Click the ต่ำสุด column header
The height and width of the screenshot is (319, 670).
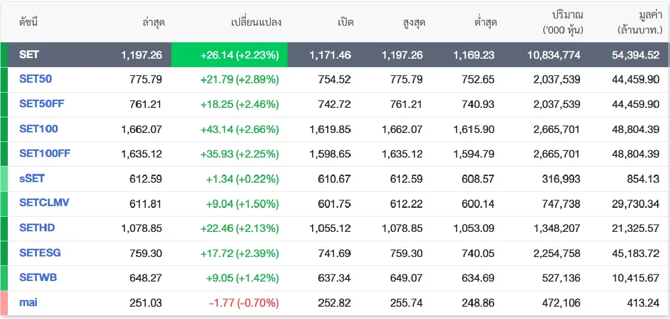pyautogui.click(x=483, y=23)
